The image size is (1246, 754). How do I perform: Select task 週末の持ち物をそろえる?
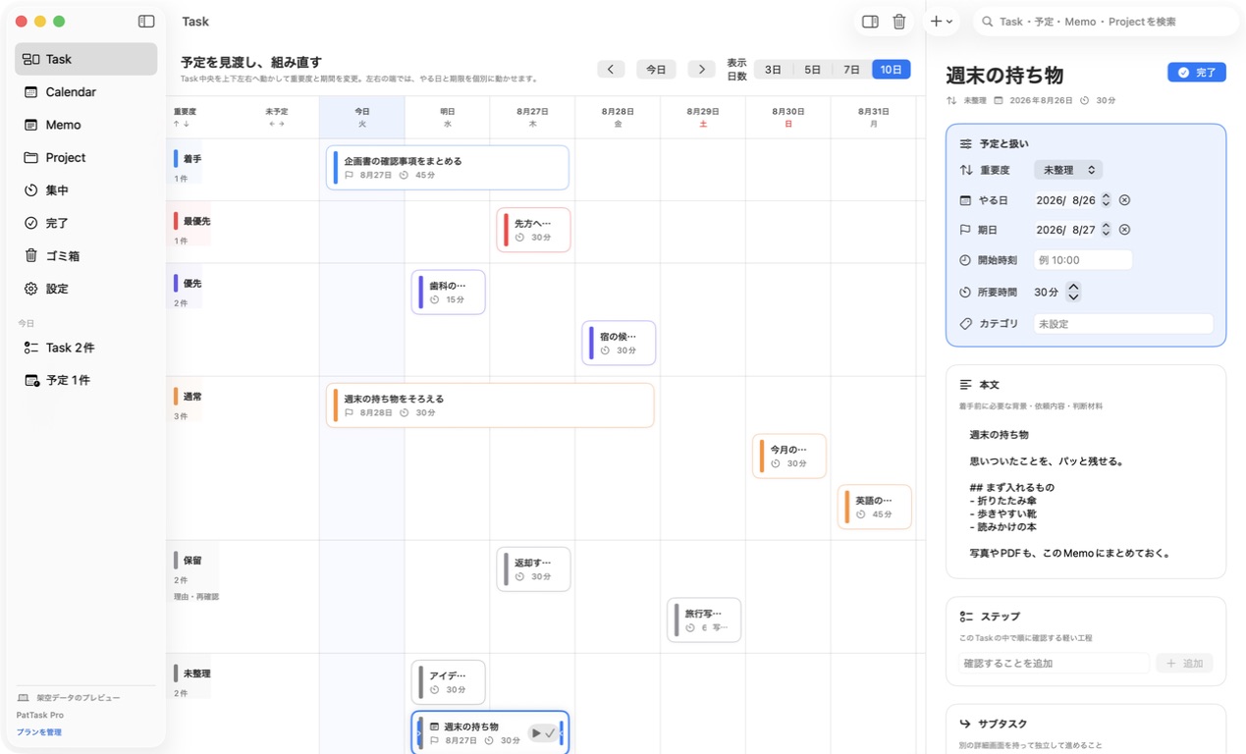point(490,405)
